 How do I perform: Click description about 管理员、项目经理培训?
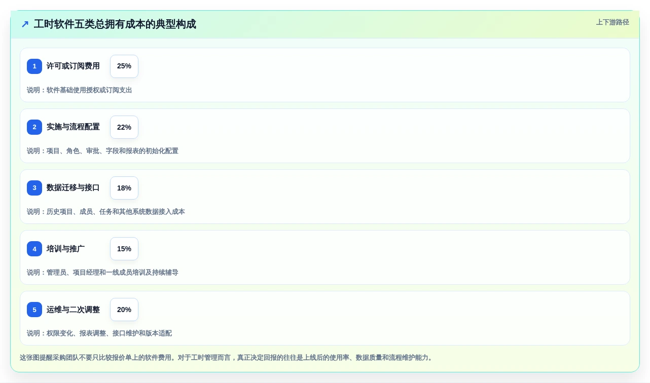(102, 273)
